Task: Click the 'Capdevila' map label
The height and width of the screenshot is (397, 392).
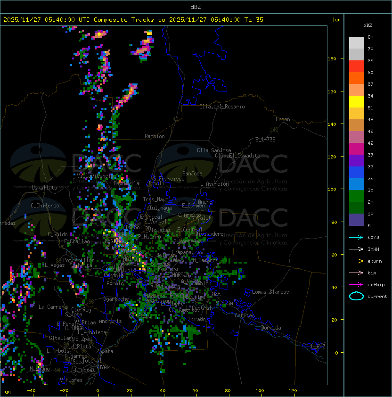Action: [x=127, y=183]
